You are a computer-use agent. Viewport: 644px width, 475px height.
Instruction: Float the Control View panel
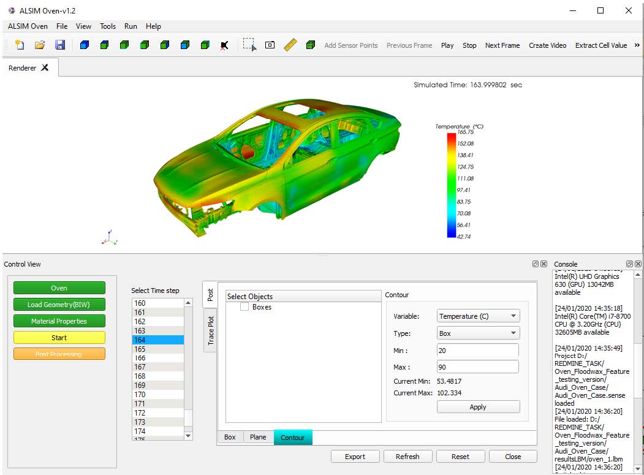coord(534,263)
